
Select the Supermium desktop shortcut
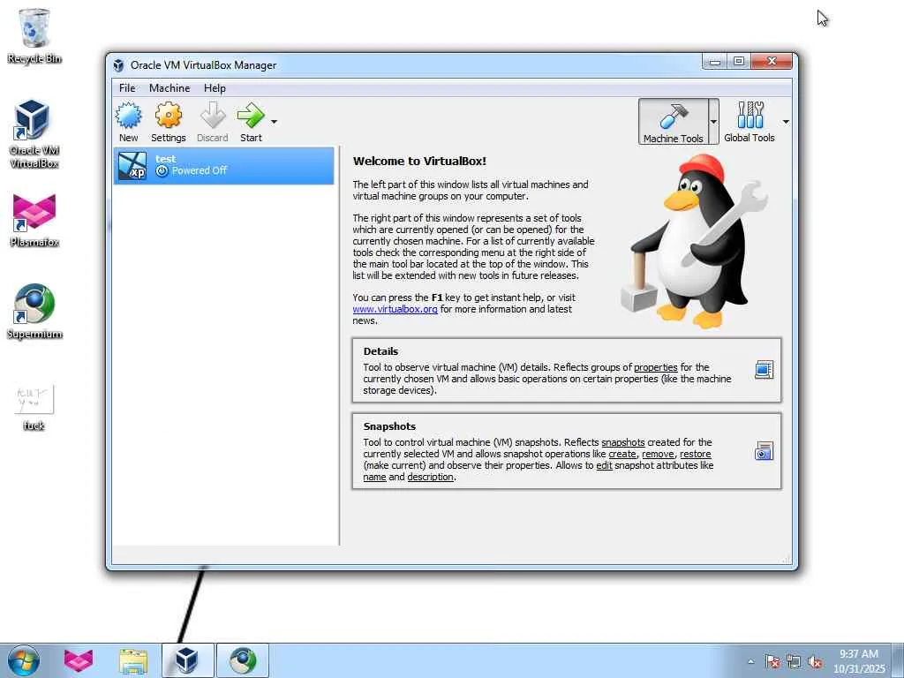(x=34, y=312)
